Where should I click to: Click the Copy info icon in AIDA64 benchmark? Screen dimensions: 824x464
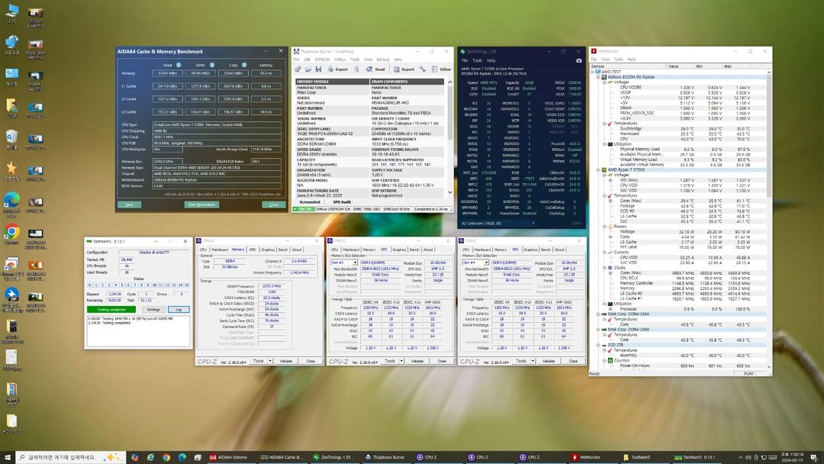click(x=244, y=65)
